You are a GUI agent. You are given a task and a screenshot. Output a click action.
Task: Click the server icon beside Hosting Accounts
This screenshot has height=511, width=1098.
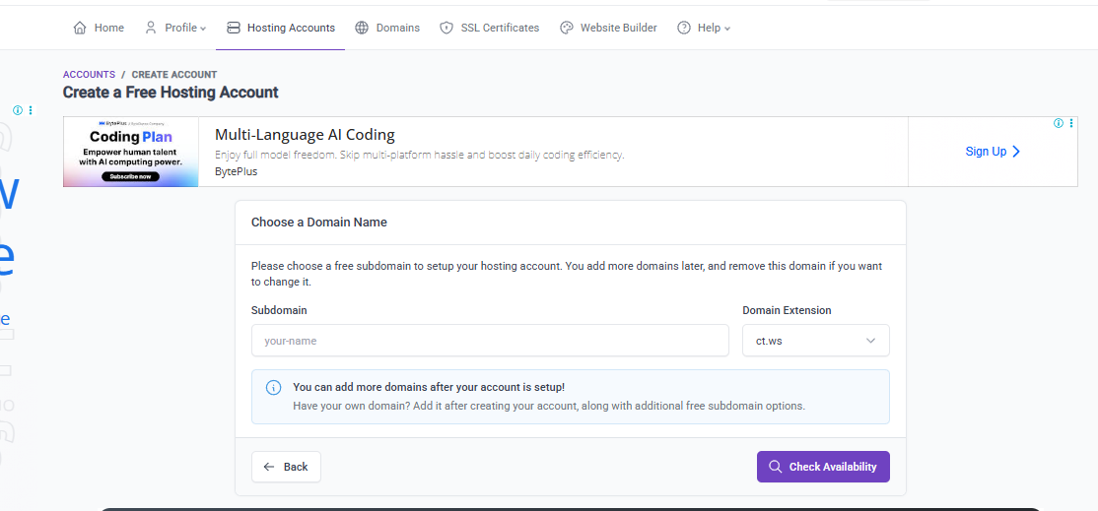(x=233, y=28)
